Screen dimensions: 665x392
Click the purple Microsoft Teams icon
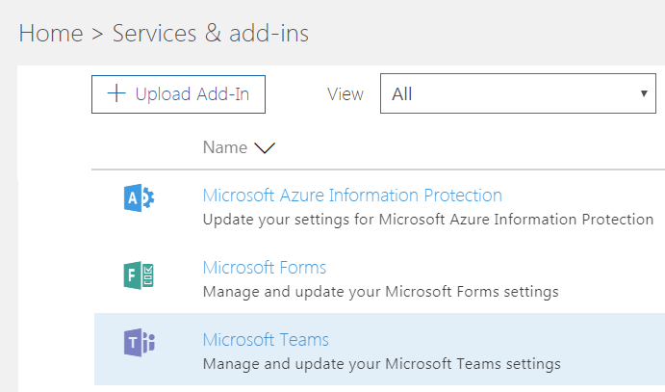pyautogui.click(x=140, y=342)
